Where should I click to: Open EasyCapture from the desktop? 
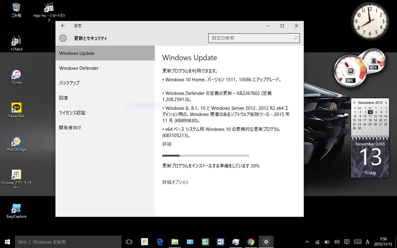click(16, 210)
